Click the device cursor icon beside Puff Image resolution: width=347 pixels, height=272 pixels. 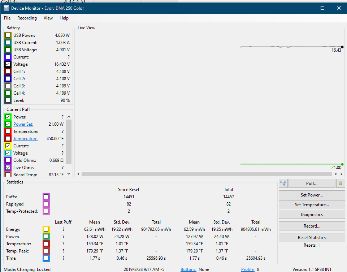(x=283, y=184)
